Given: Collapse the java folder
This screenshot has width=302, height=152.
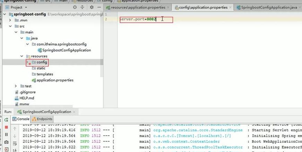Looking at the screenshot, I should [x=21, y=38].
